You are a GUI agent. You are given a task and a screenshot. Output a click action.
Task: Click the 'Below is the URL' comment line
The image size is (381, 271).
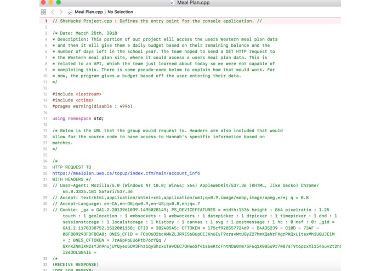(168, 131)
